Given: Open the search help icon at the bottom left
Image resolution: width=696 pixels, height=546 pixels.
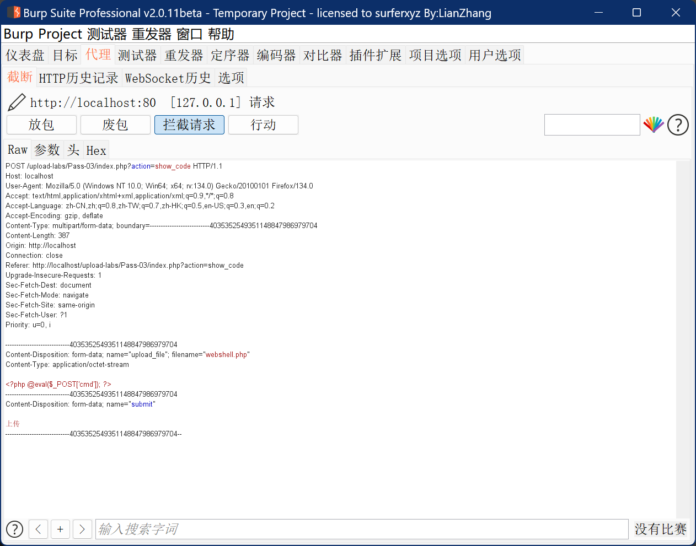Looking at the screenshot, I should pyautogui.click(x=14, y=529).
